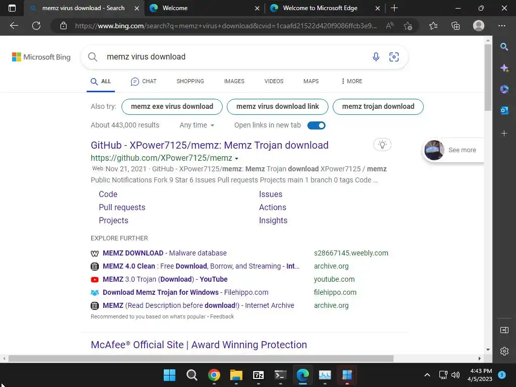This screenshot has width=516, height=387.
Task: Click the horizontal scrollbar thumb
Action: click(x=201, y=358)
